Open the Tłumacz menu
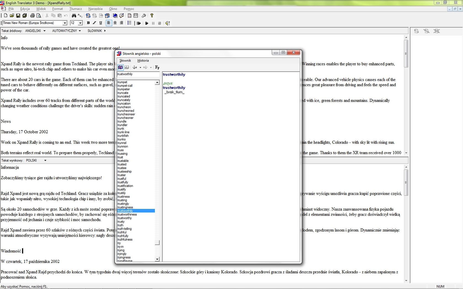 [76, 9]
